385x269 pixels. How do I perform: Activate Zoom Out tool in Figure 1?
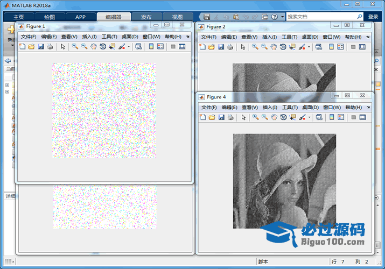84,47
